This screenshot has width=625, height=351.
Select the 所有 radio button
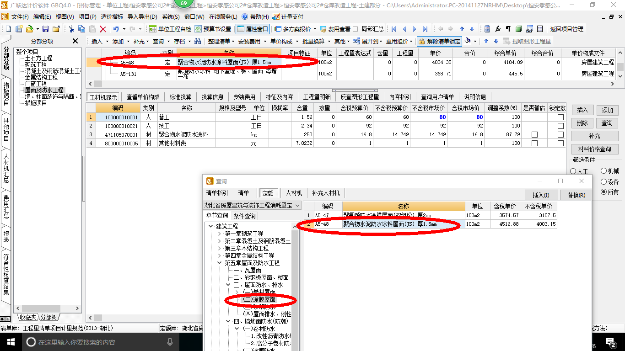pos(603,192)
